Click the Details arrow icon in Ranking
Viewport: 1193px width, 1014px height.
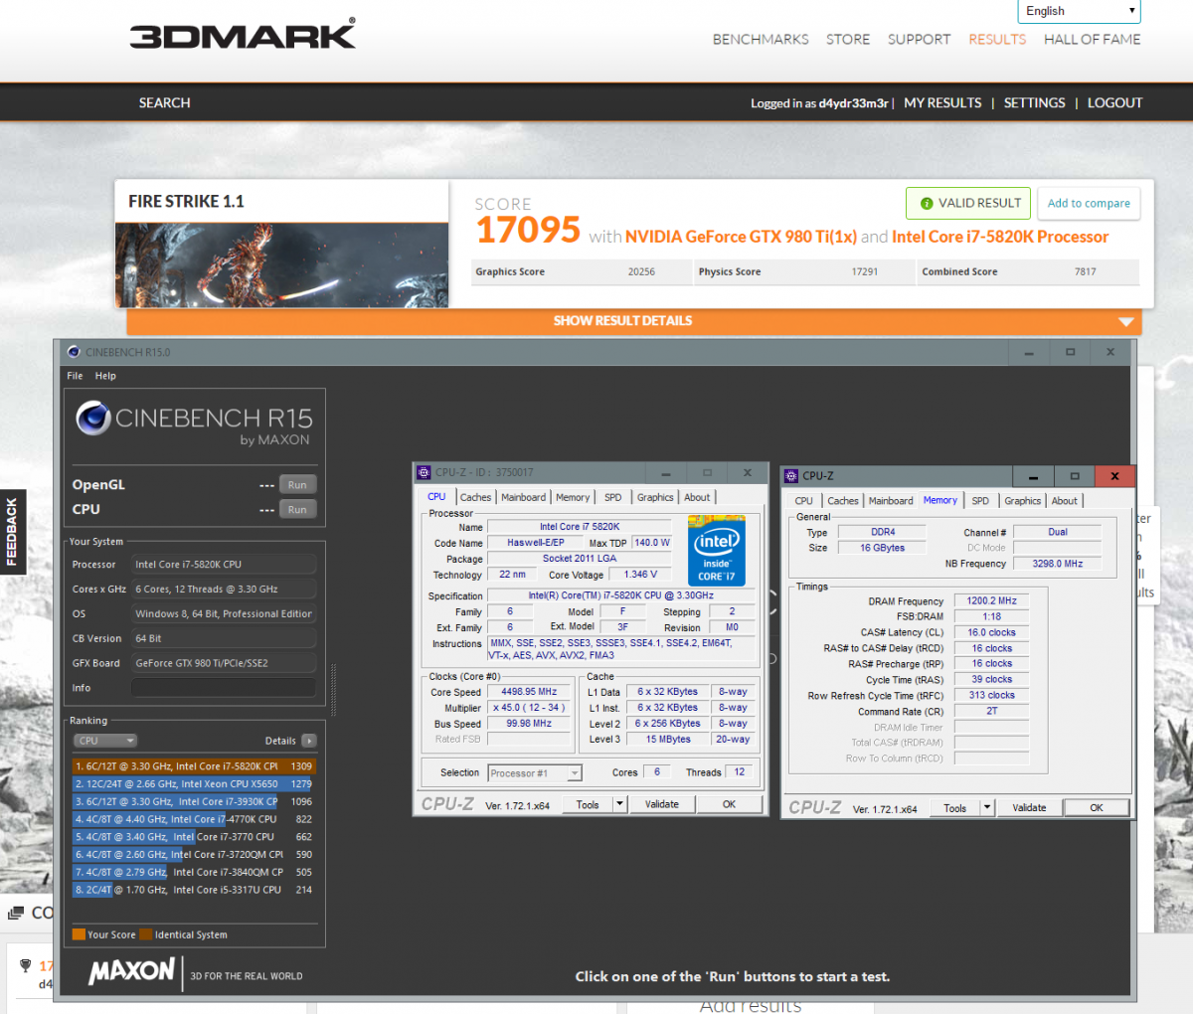pyautogui.click(x=309, y=741)
